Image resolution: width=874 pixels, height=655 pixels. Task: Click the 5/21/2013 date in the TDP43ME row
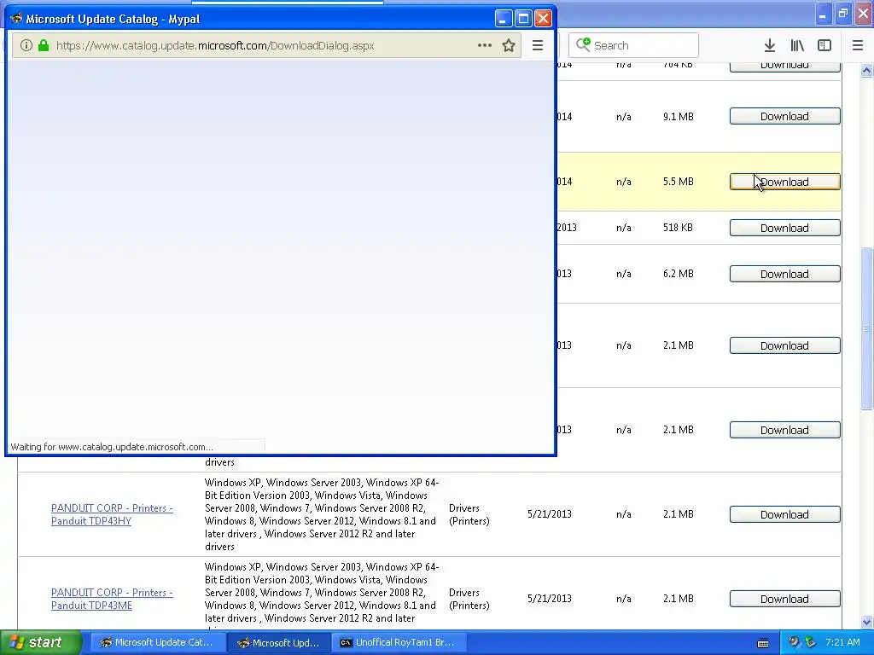[550, 598]
